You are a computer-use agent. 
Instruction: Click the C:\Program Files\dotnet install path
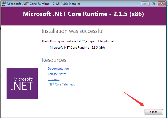click(98, 41)
